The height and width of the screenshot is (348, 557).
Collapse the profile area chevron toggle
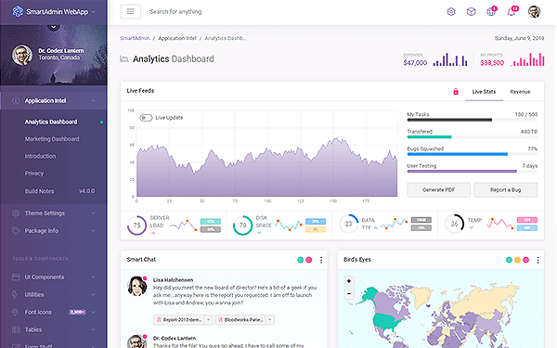pos(54,27)
